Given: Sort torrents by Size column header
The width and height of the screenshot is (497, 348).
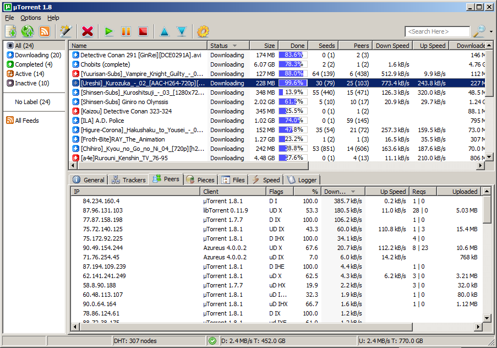Looking at the screenshot, I should pyautogui.click(x=264, y=46).
